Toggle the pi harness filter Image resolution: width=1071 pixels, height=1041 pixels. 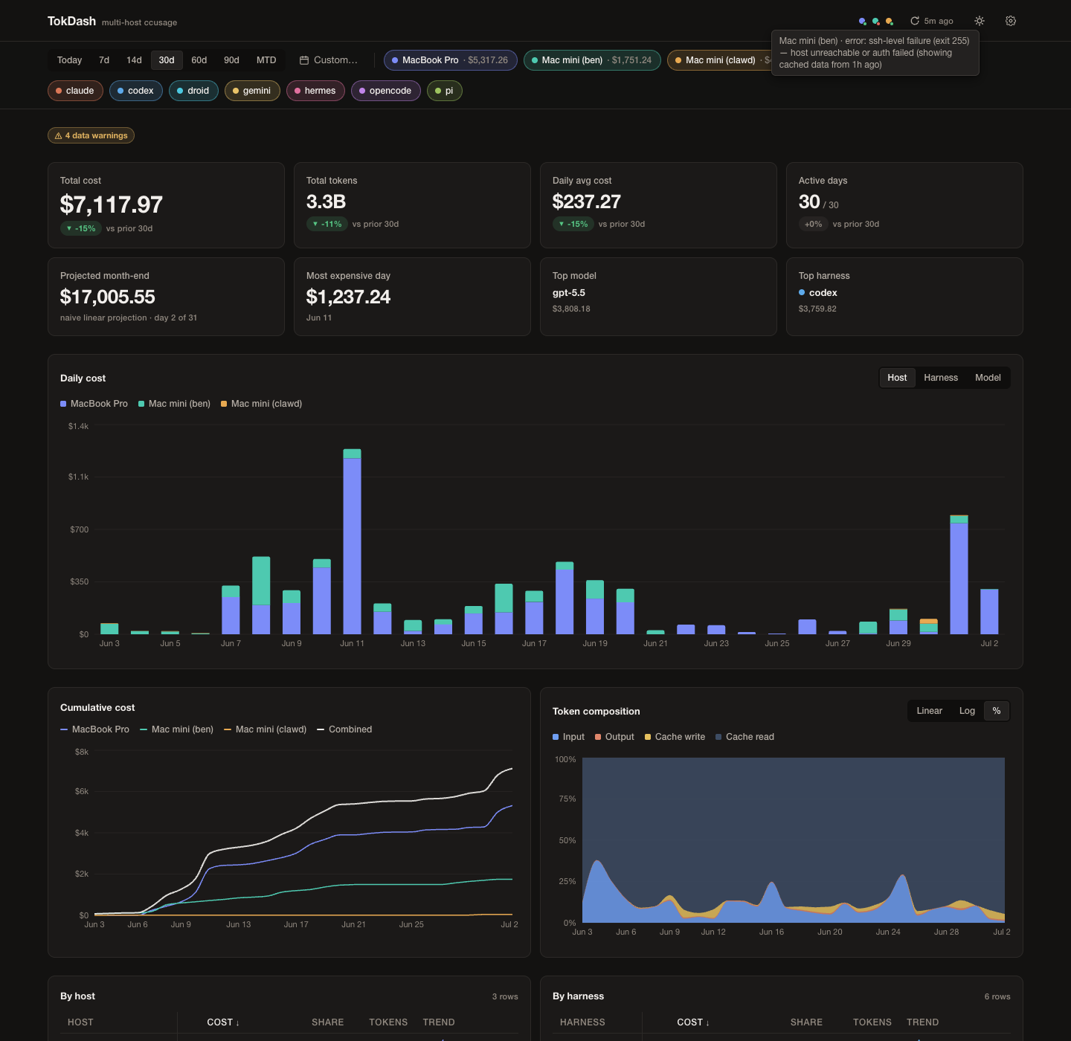[x=445, y=91]
